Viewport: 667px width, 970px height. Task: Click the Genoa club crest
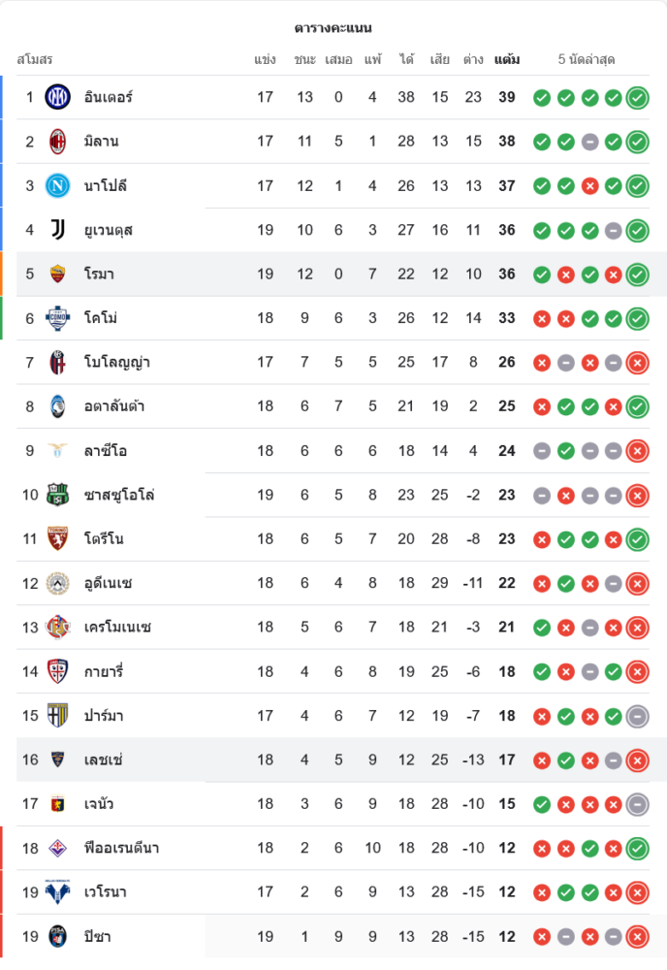(x=58, y=804)
